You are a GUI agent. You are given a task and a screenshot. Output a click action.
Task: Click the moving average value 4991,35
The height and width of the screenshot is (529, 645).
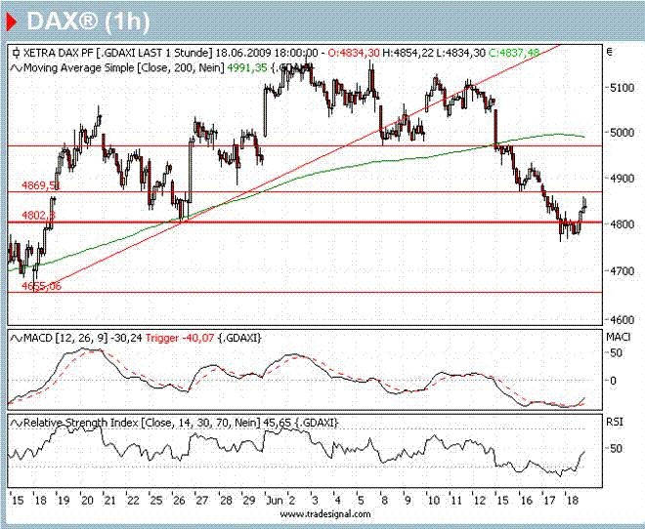coord(247,67)
